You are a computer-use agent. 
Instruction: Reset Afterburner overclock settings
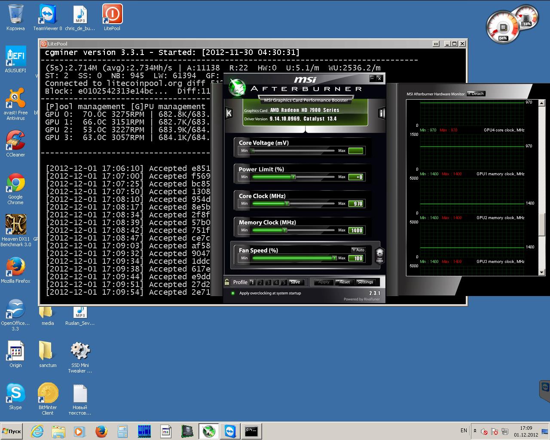point(345,282)
